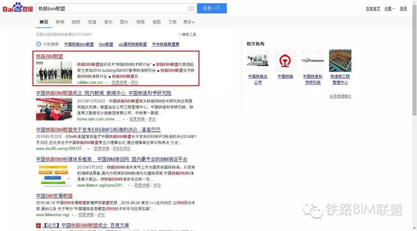Click scrollbar up arrow
This screenshot has width=417, height=231.
click(414, 2)
